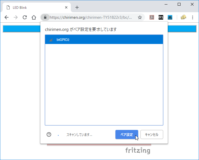Click the help question mark icon
The image size is (199, 160).
(49, 134)
